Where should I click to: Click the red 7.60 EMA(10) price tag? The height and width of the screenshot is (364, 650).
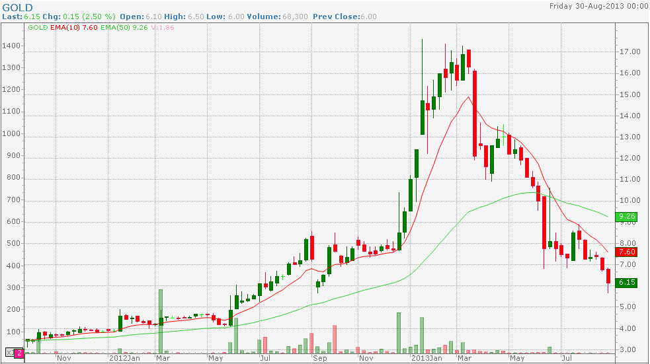tap(626, 252)
